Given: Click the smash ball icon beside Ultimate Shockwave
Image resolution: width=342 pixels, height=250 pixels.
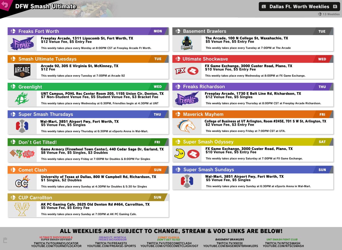Looking at the screenshot, I should pos(178,59).
